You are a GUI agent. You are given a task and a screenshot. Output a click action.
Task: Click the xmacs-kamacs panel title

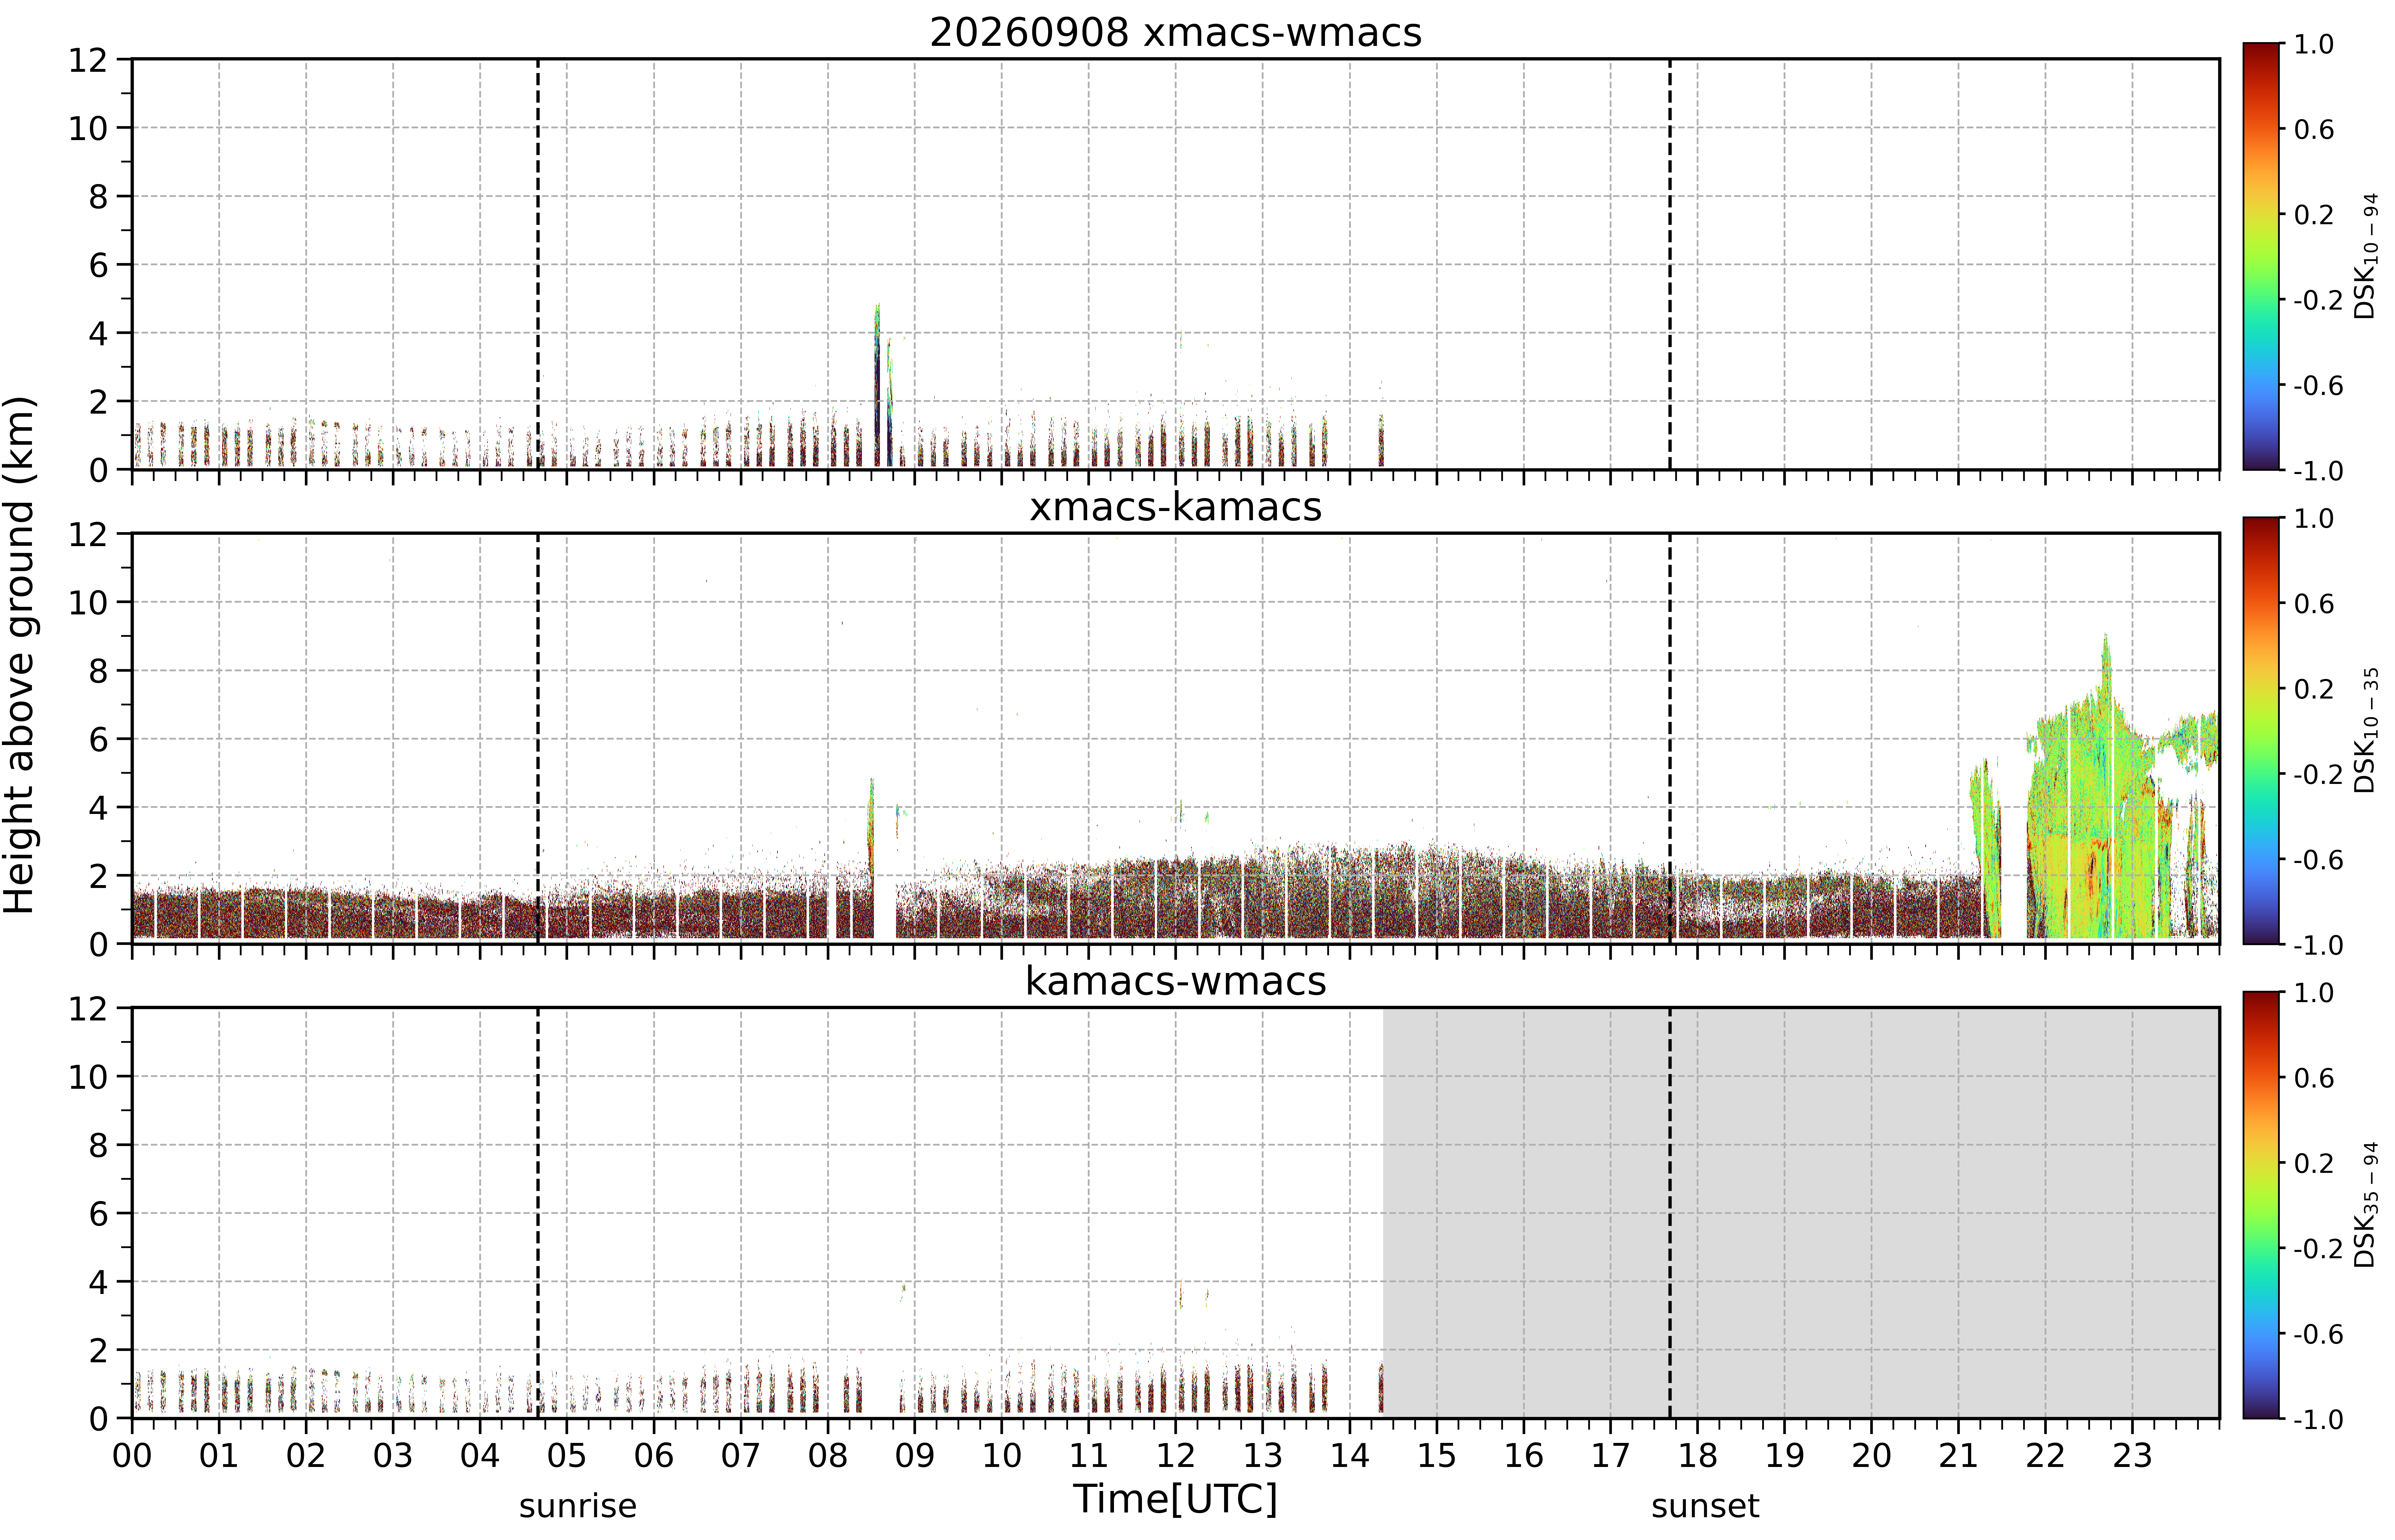[1175, 507]
